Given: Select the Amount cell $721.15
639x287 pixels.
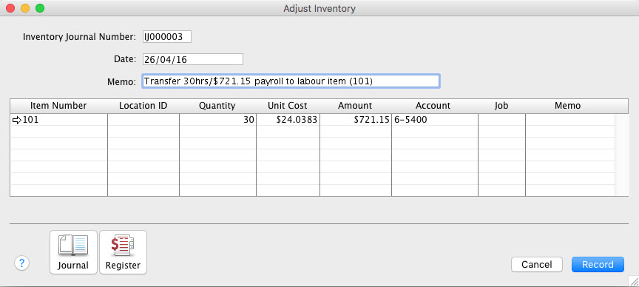Looking at the screenshot, I should (355, 120).
